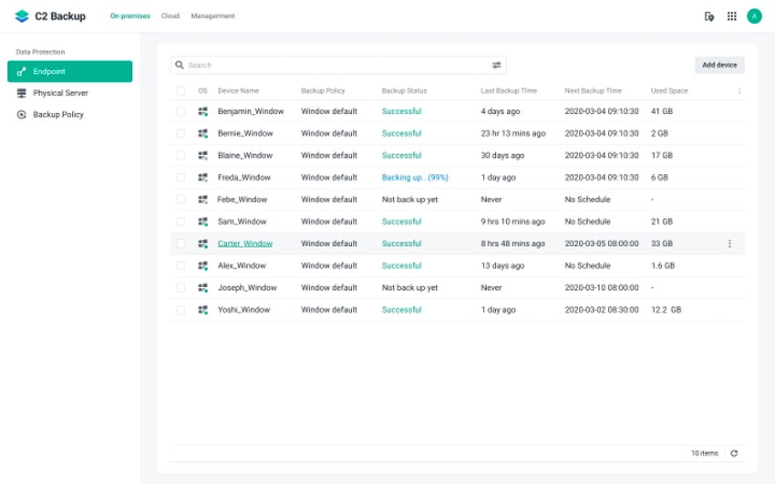
Task: Sort by Backup Status column header
Action: 404,91
